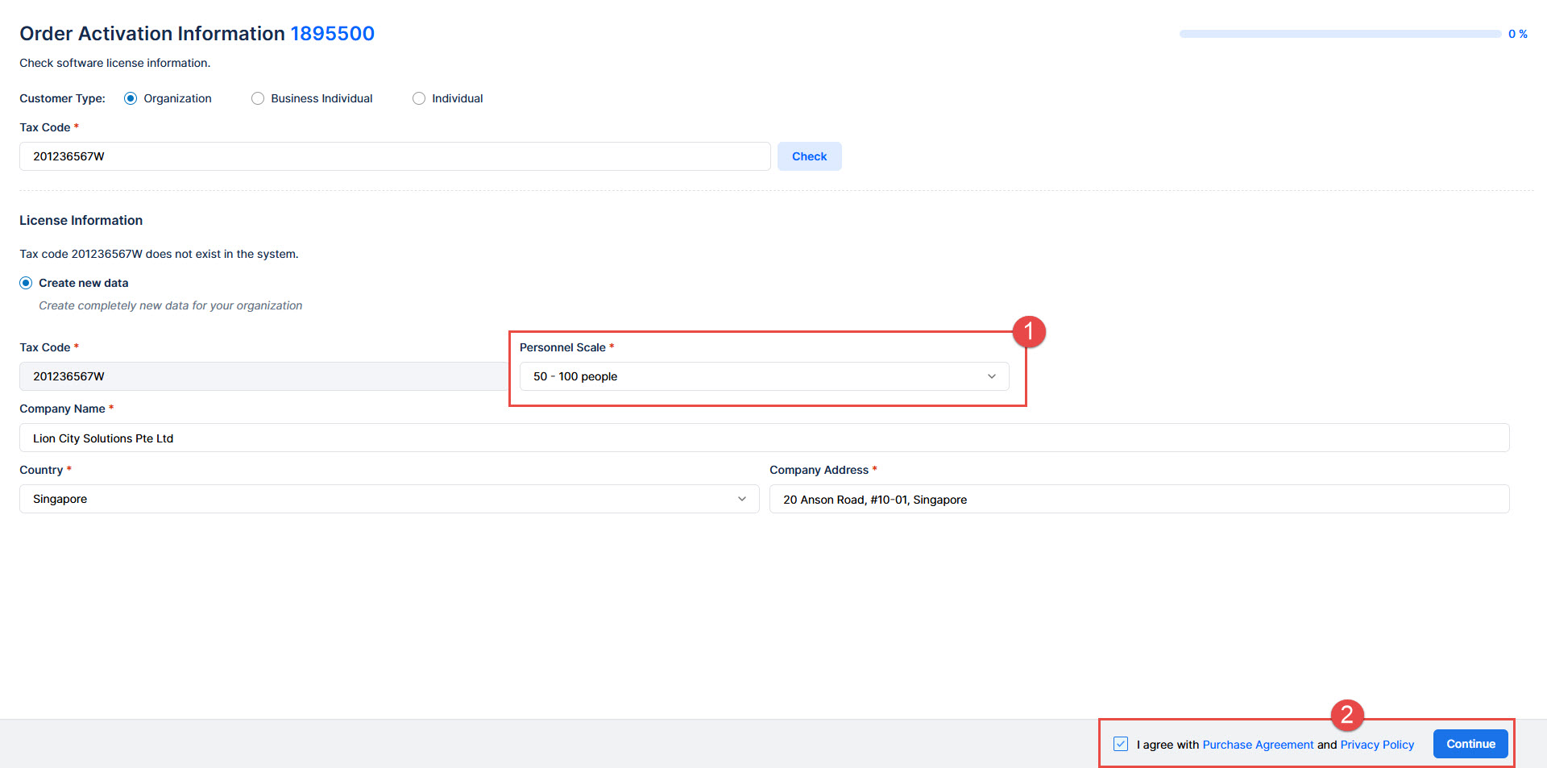Click the top Tax Code input field
1547x768 pixels.
395,156
